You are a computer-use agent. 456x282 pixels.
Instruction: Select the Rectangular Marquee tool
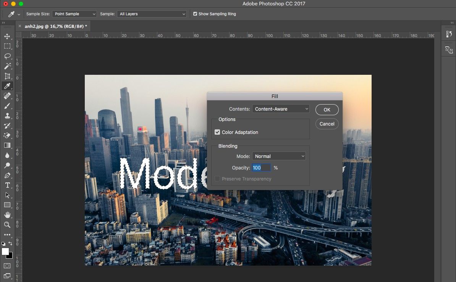click(7, 46)
